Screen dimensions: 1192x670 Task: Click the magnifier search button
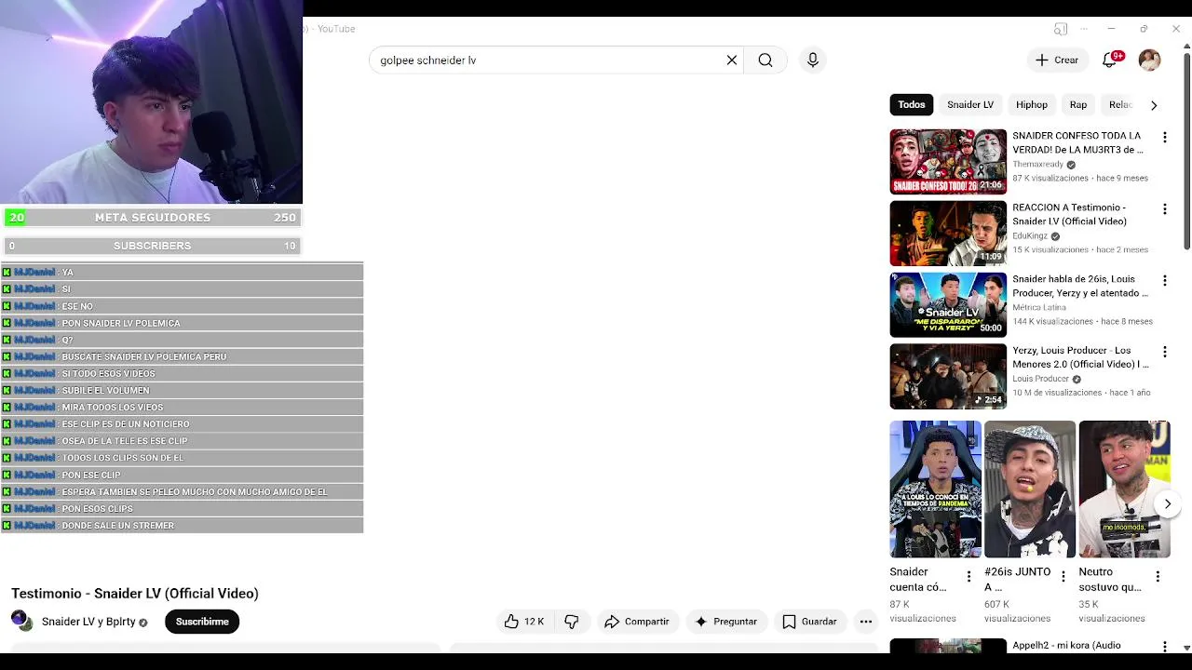coord(765,60)
